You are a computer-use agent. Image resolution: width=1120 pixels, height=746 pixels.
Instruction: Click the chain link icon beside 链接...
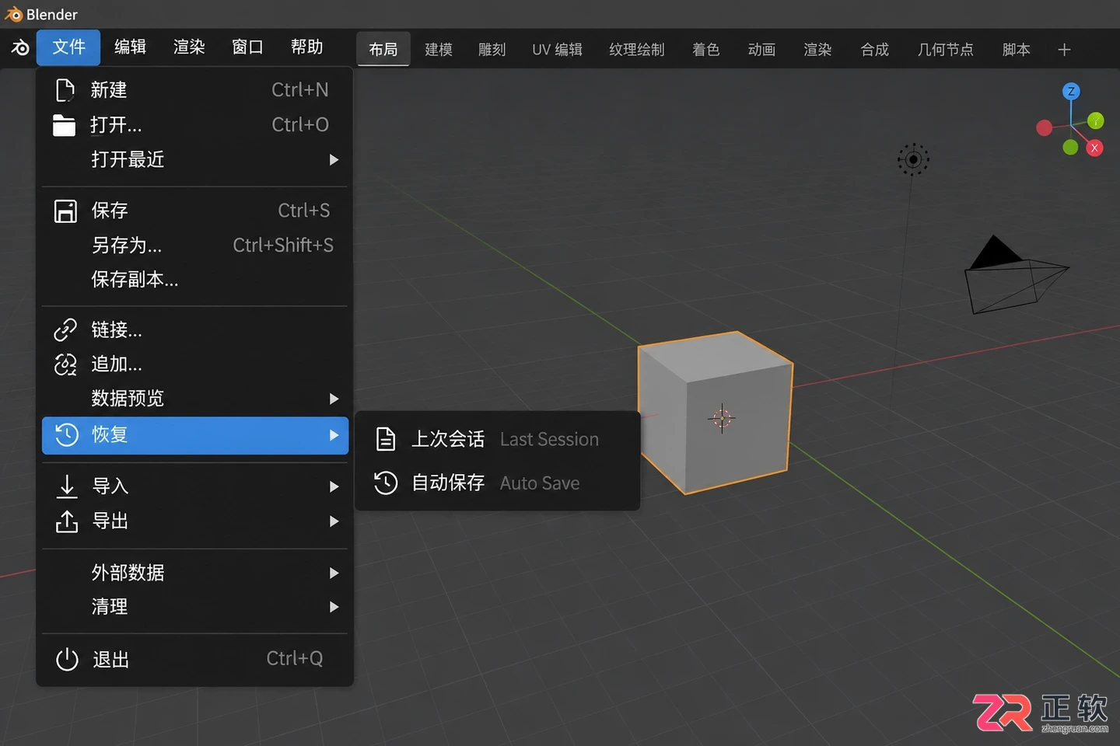[x=65, y=329]
